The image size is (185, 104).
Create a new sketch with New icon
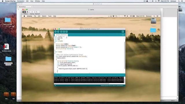coord(61,31)
